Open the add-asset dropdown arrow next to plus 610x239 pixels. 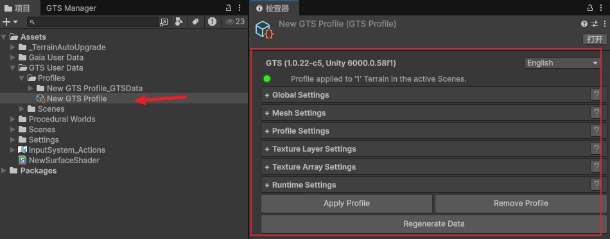[x=15, y=22]
